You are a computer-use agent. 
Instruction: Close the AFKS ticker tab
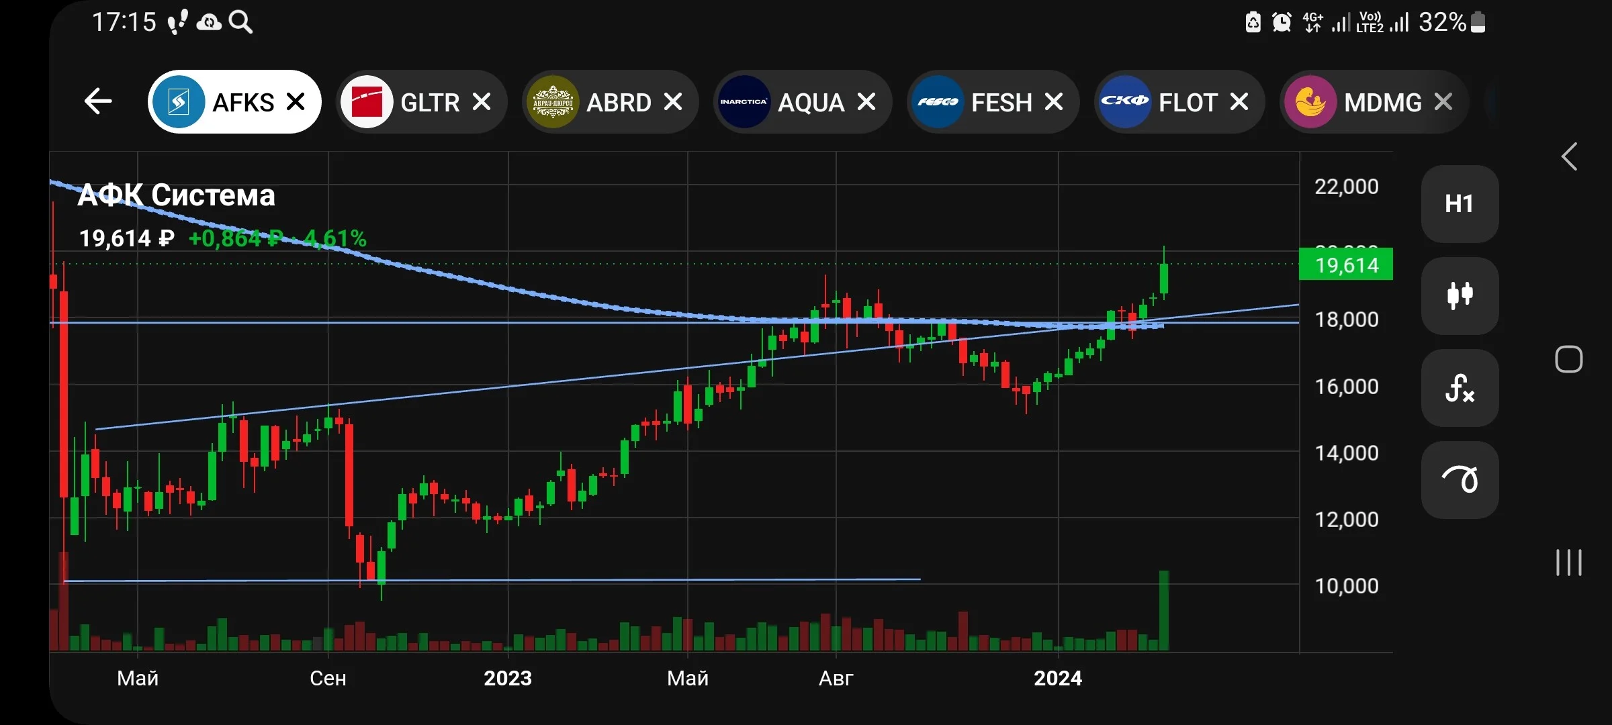(x=296, y=102)
